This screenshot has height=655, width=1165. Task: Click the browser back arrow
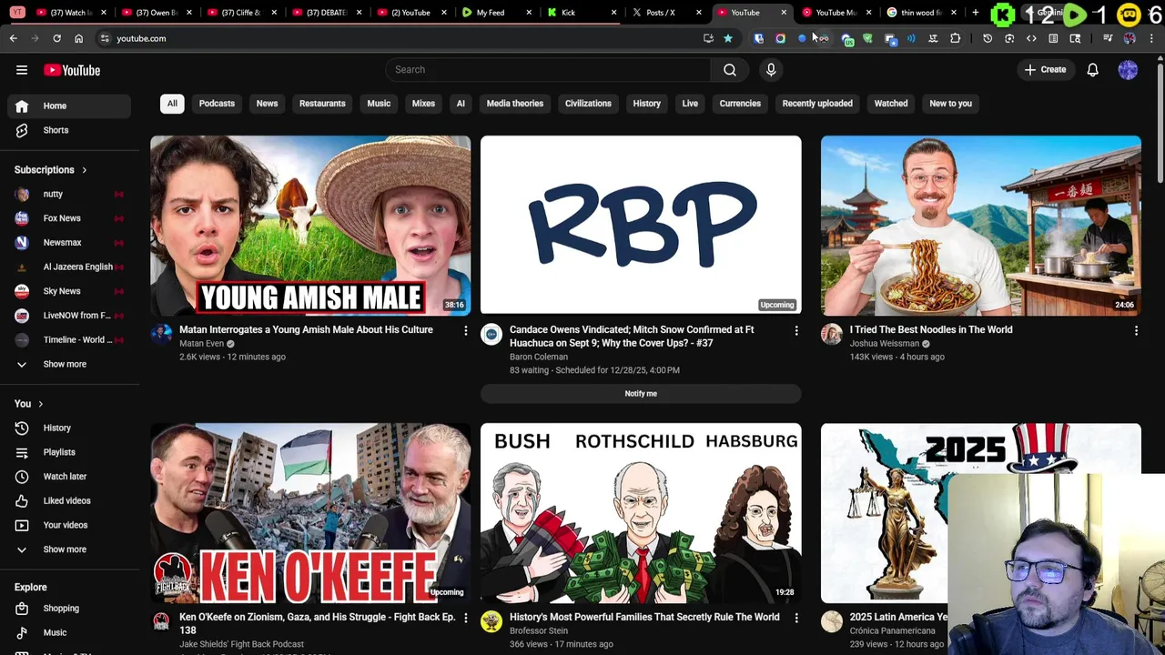(x=13, y=38)
